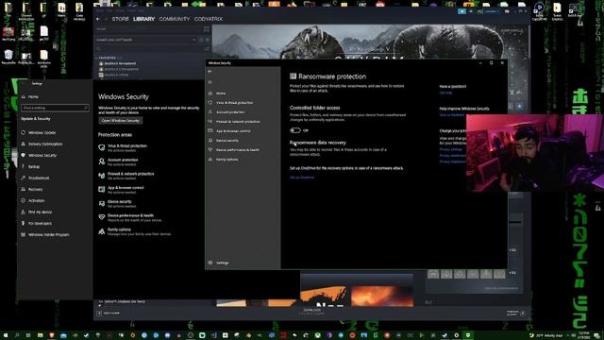Select Find my device in Settings sidebar
The height and width of the screenshot is (340, 604).
coord(40,212)
